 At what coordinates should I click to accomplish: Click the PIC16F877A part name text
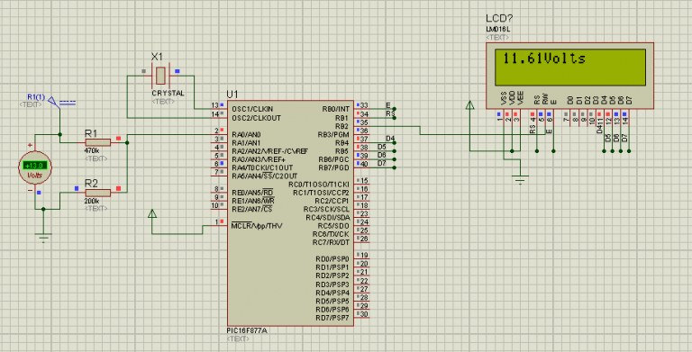[247, 330]
